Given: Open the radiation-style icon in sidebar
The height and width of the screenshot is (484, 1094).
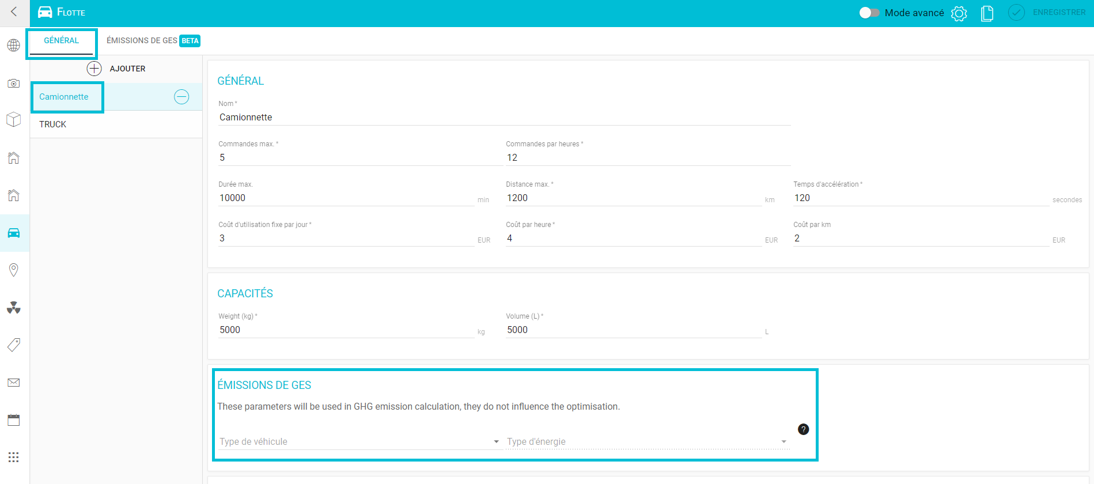Looking at the screenshot, I should pos(14,308).
